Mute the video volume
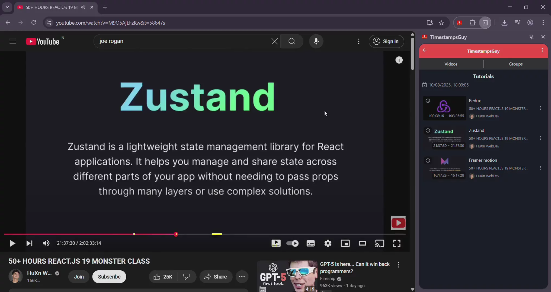The width and height of the screenshot is (551, 292). (46, 243)
